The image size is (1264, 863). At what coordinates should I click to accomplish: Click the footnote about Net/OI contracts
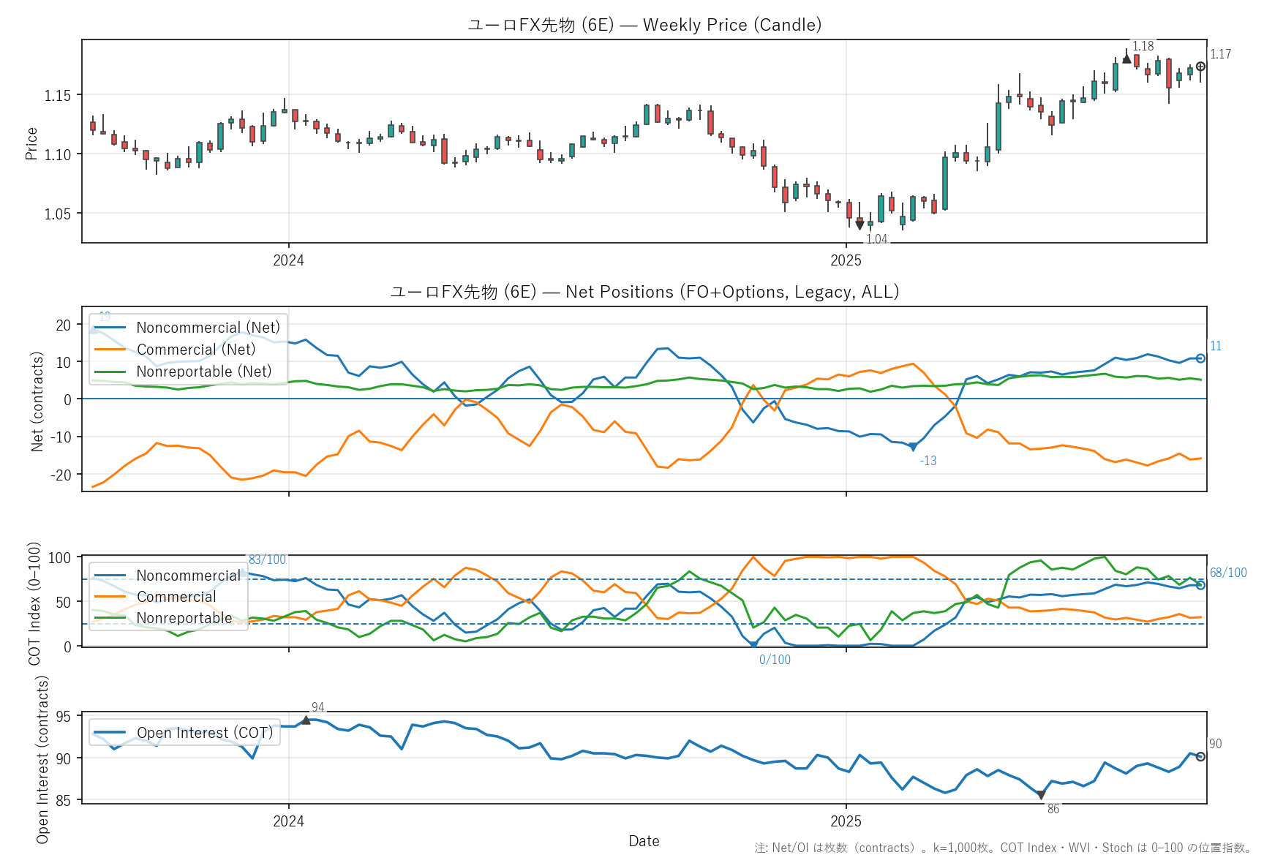[x=1004, y=848]
